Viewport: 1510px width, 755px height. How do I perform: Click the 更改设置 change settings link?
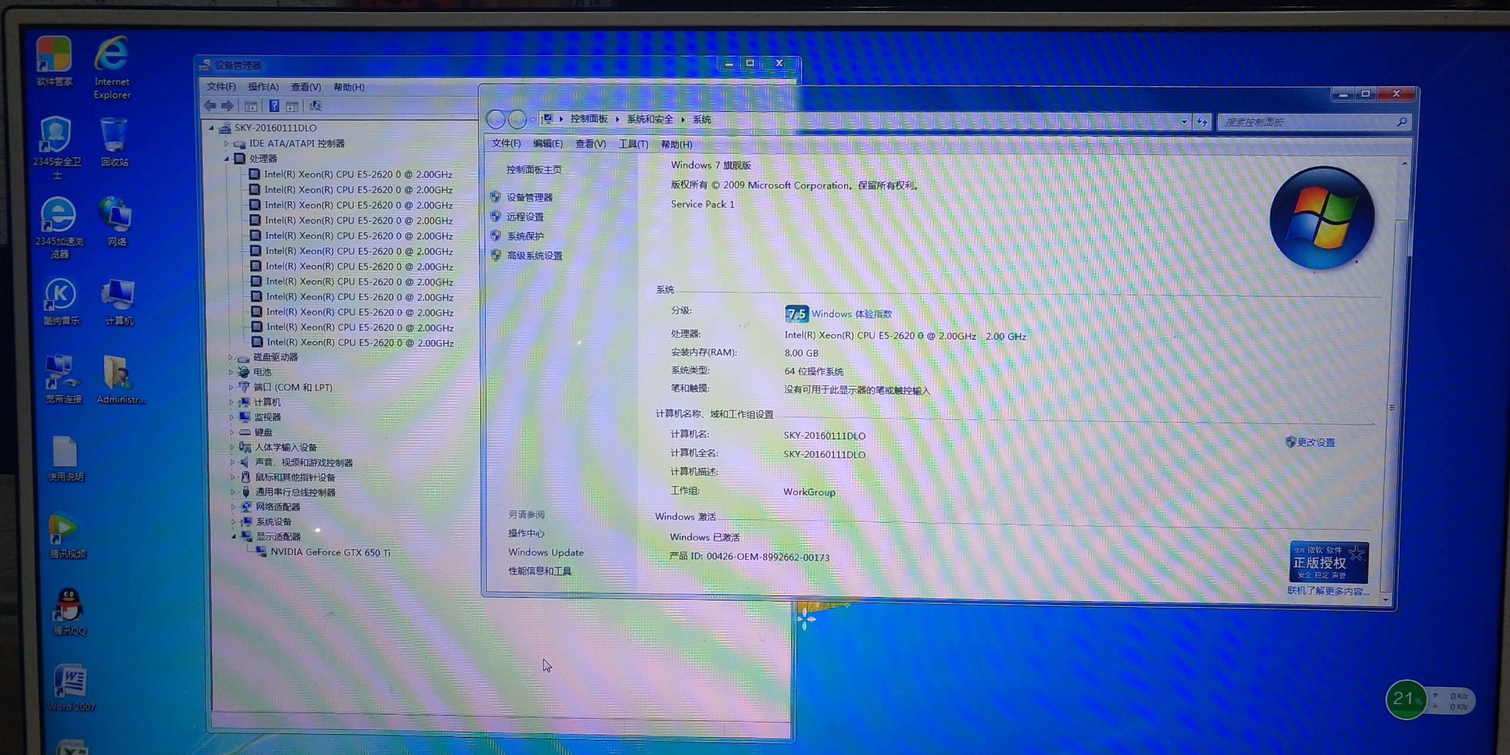[x=1315, y=442]
